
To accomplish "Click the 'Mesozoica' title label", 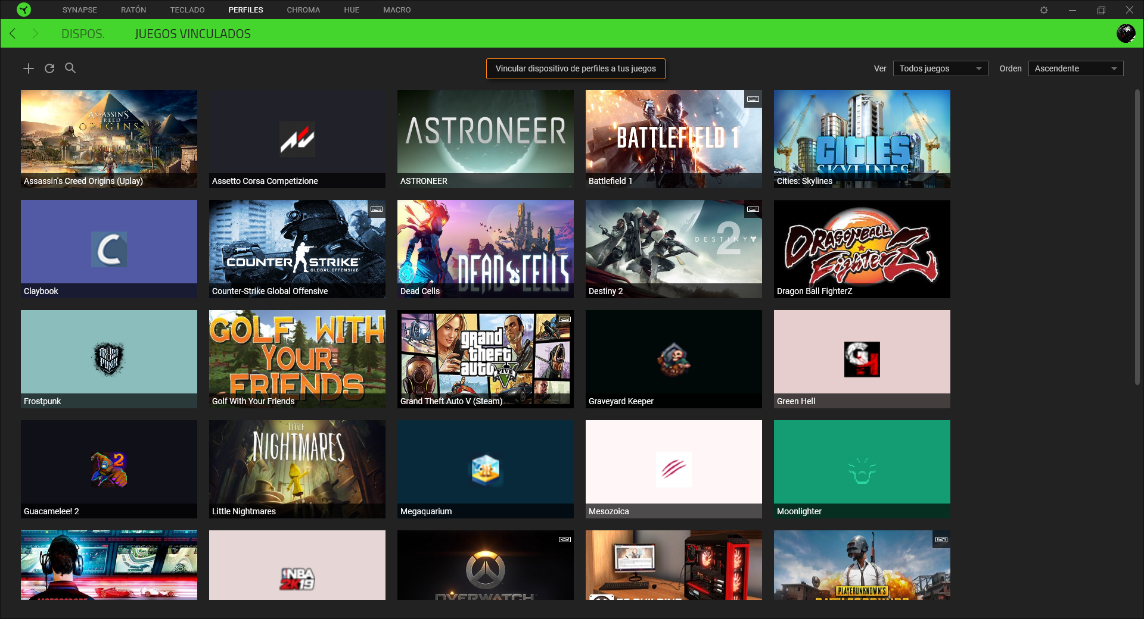I will tap(608, 511).
